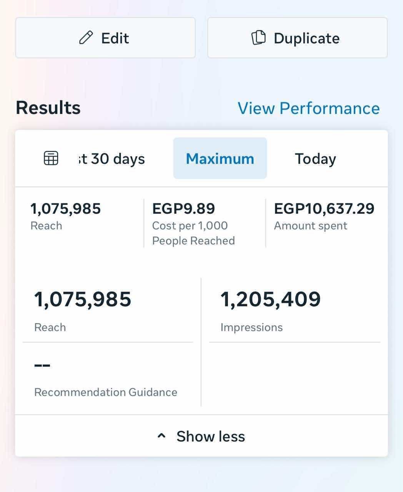
Task: Click the Recommendation Guidance label
Action: tap(106, 392)
